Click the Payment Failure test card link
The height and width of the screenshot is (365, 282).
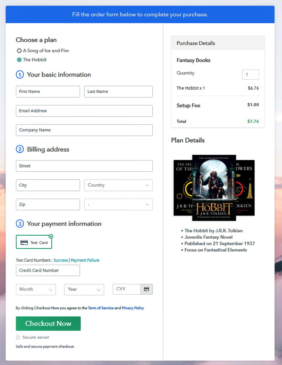(x=85, y=260)
